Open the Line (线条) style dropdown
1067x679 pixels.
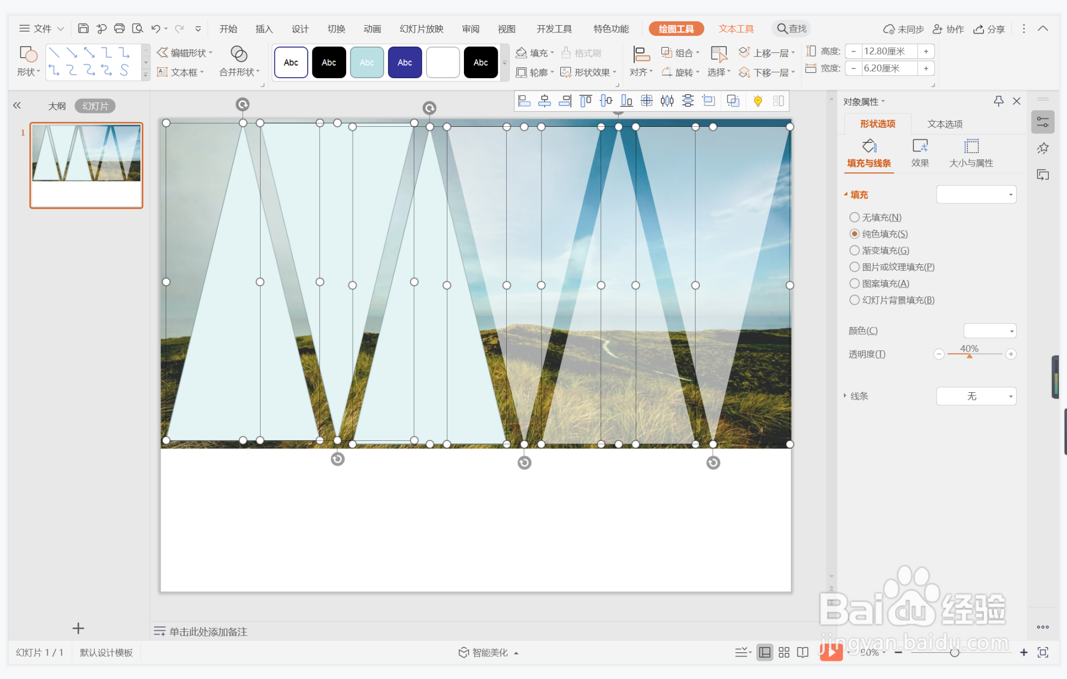tap(976, 396)
